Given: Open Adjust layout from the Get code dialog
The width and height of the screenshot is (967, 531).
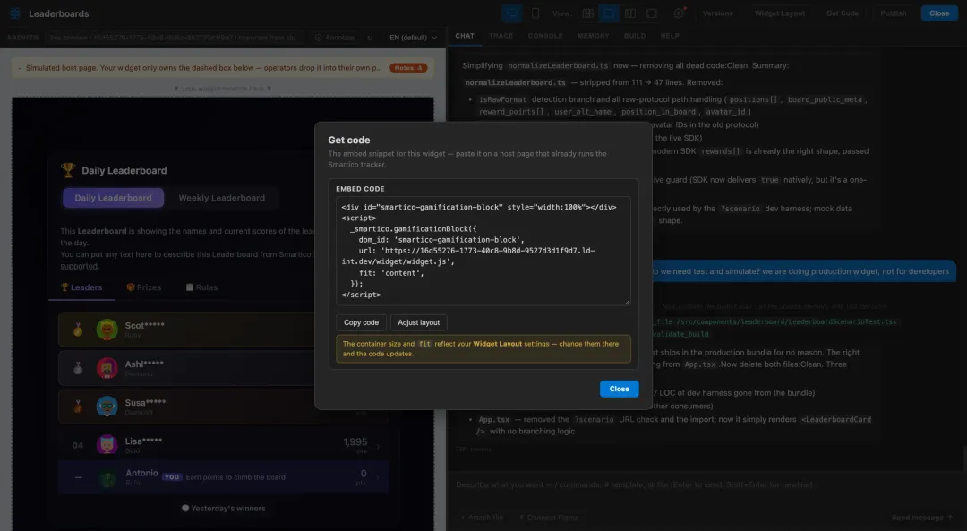Looking at the screenshot, I should (418, 322).
